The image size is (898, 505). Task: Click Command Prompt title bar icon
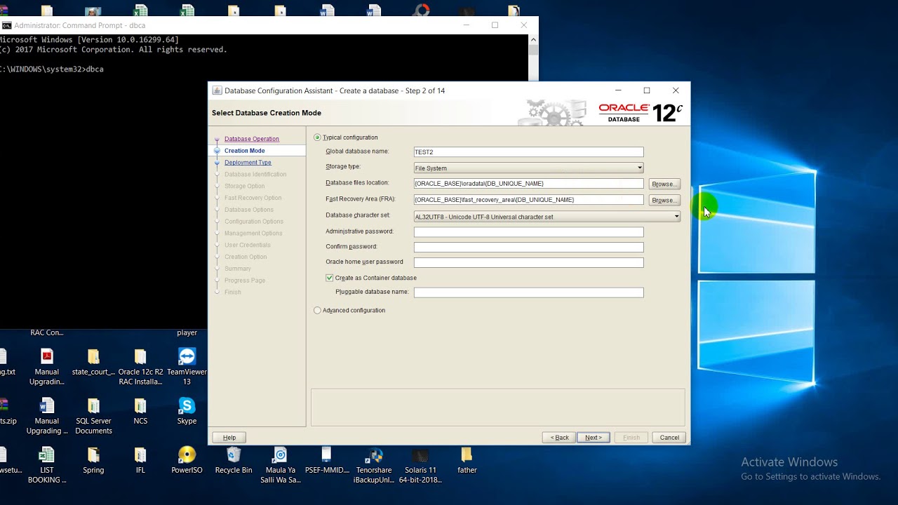tap(6, 25)
